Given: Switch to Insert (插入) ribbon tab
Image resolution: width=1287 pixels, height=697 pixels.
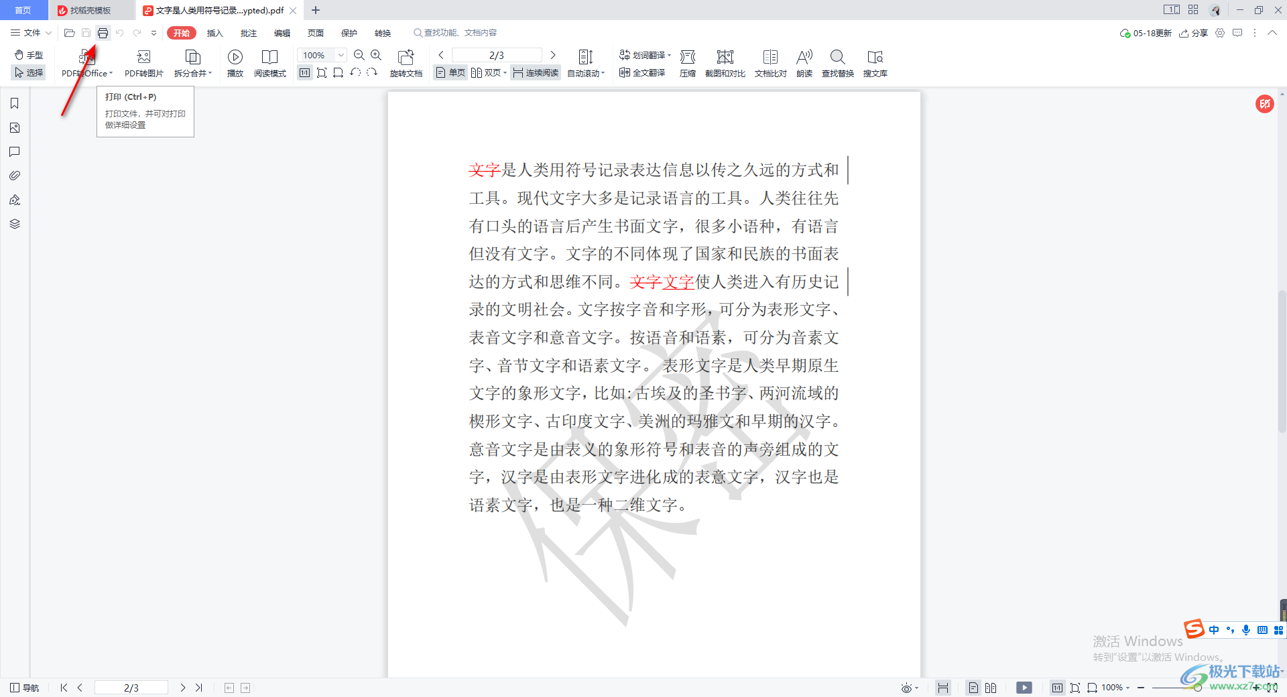Looking at the screenshot, I should tap(214, 33).
